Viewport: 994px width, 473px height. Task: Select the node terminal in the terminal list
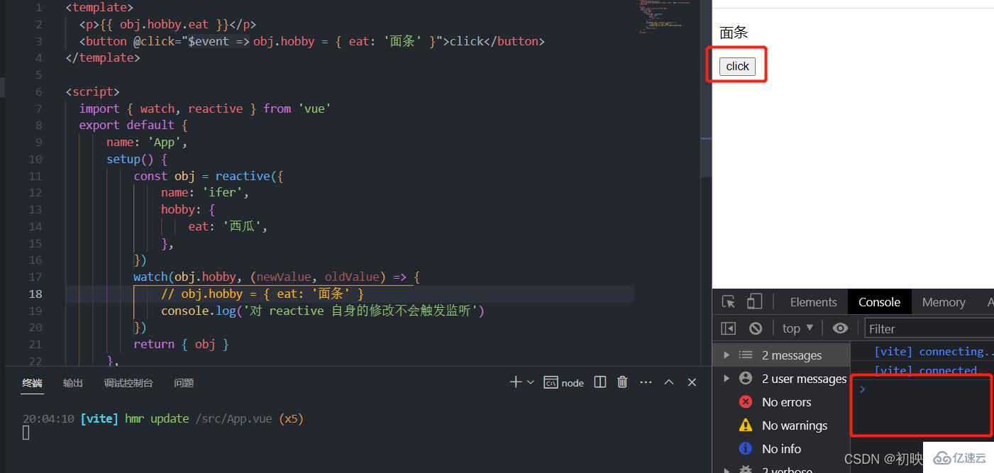click(563, 382)
